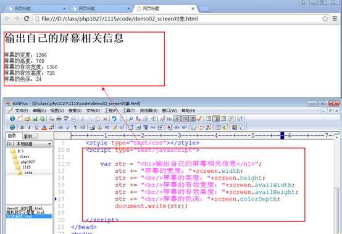
Task: Click the spell check icon
Action: tap(66, 119)
